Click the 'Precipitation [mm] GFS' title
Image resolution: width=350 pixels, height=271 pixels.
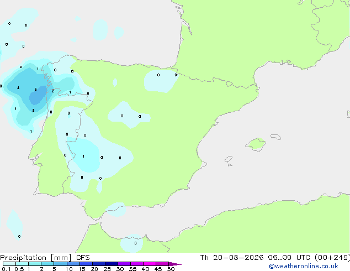tap(45, 258)
